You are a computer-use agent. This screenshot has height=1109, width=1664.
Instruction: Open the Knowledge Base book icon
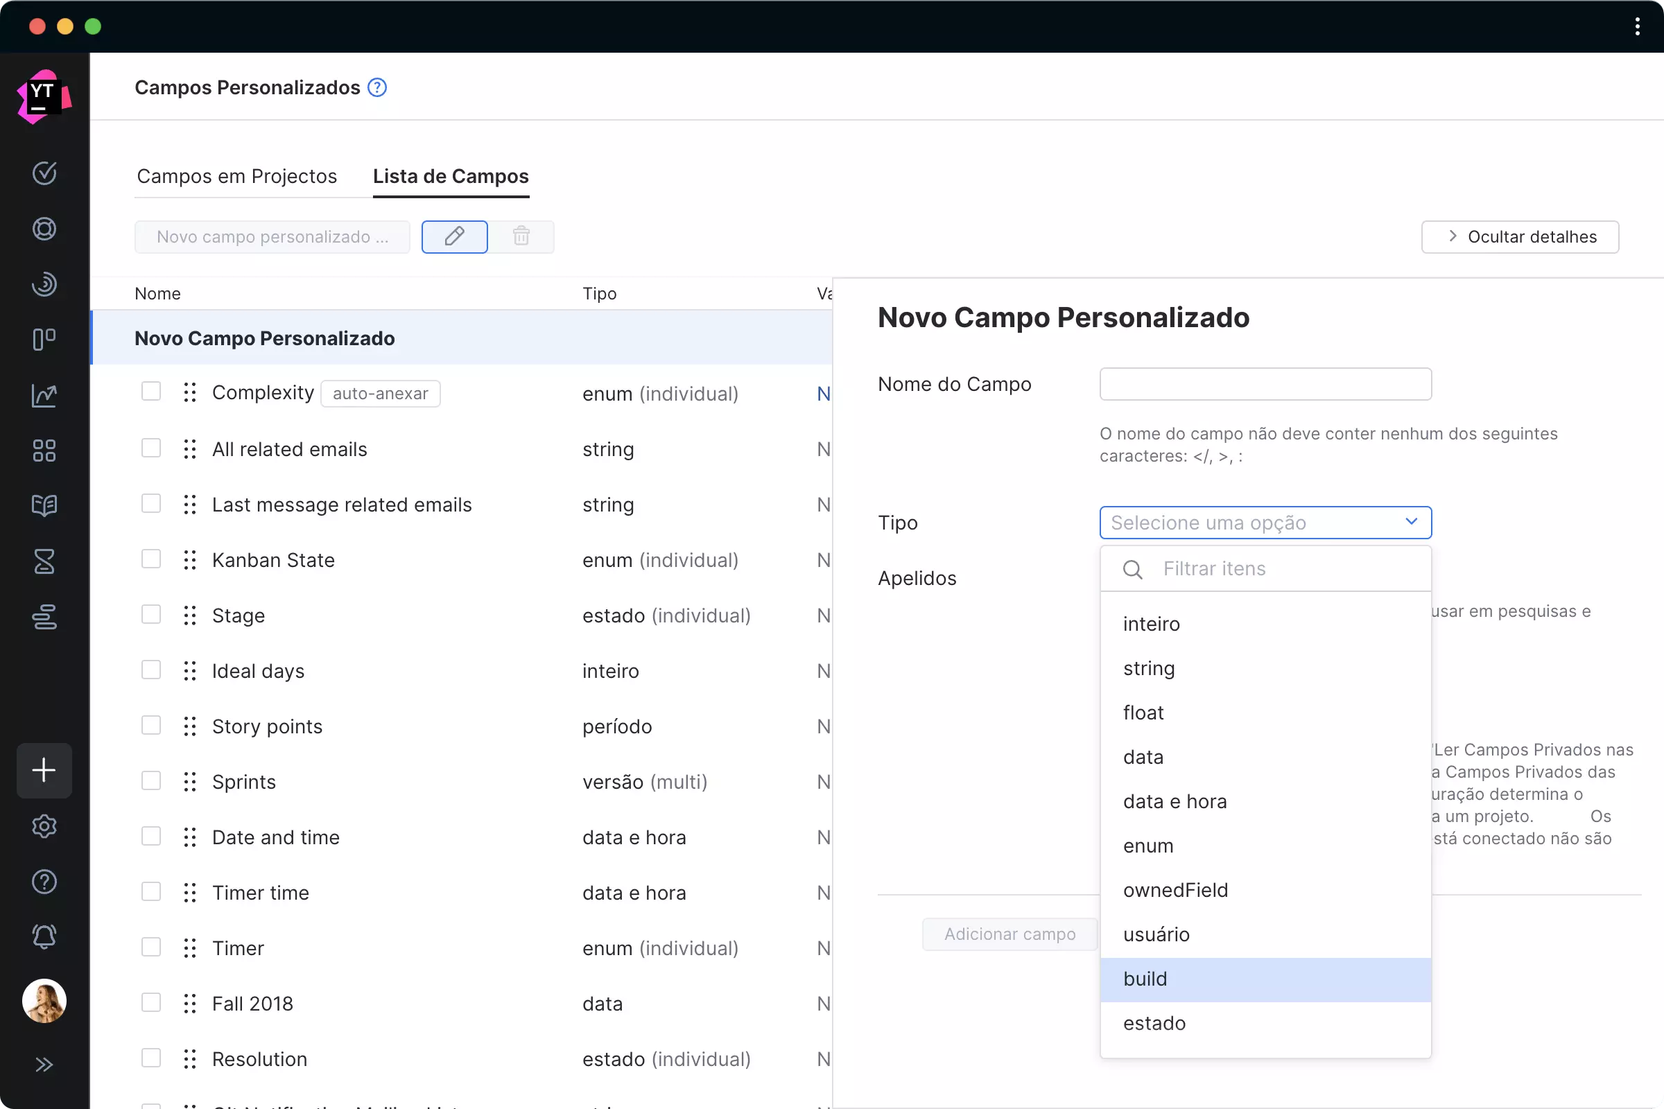(44, 506)
